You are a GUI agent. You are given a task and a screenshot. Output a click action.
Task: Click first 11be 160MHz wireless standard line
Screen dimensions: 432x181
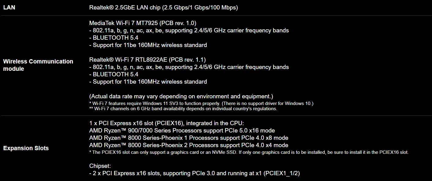(148, 45)
